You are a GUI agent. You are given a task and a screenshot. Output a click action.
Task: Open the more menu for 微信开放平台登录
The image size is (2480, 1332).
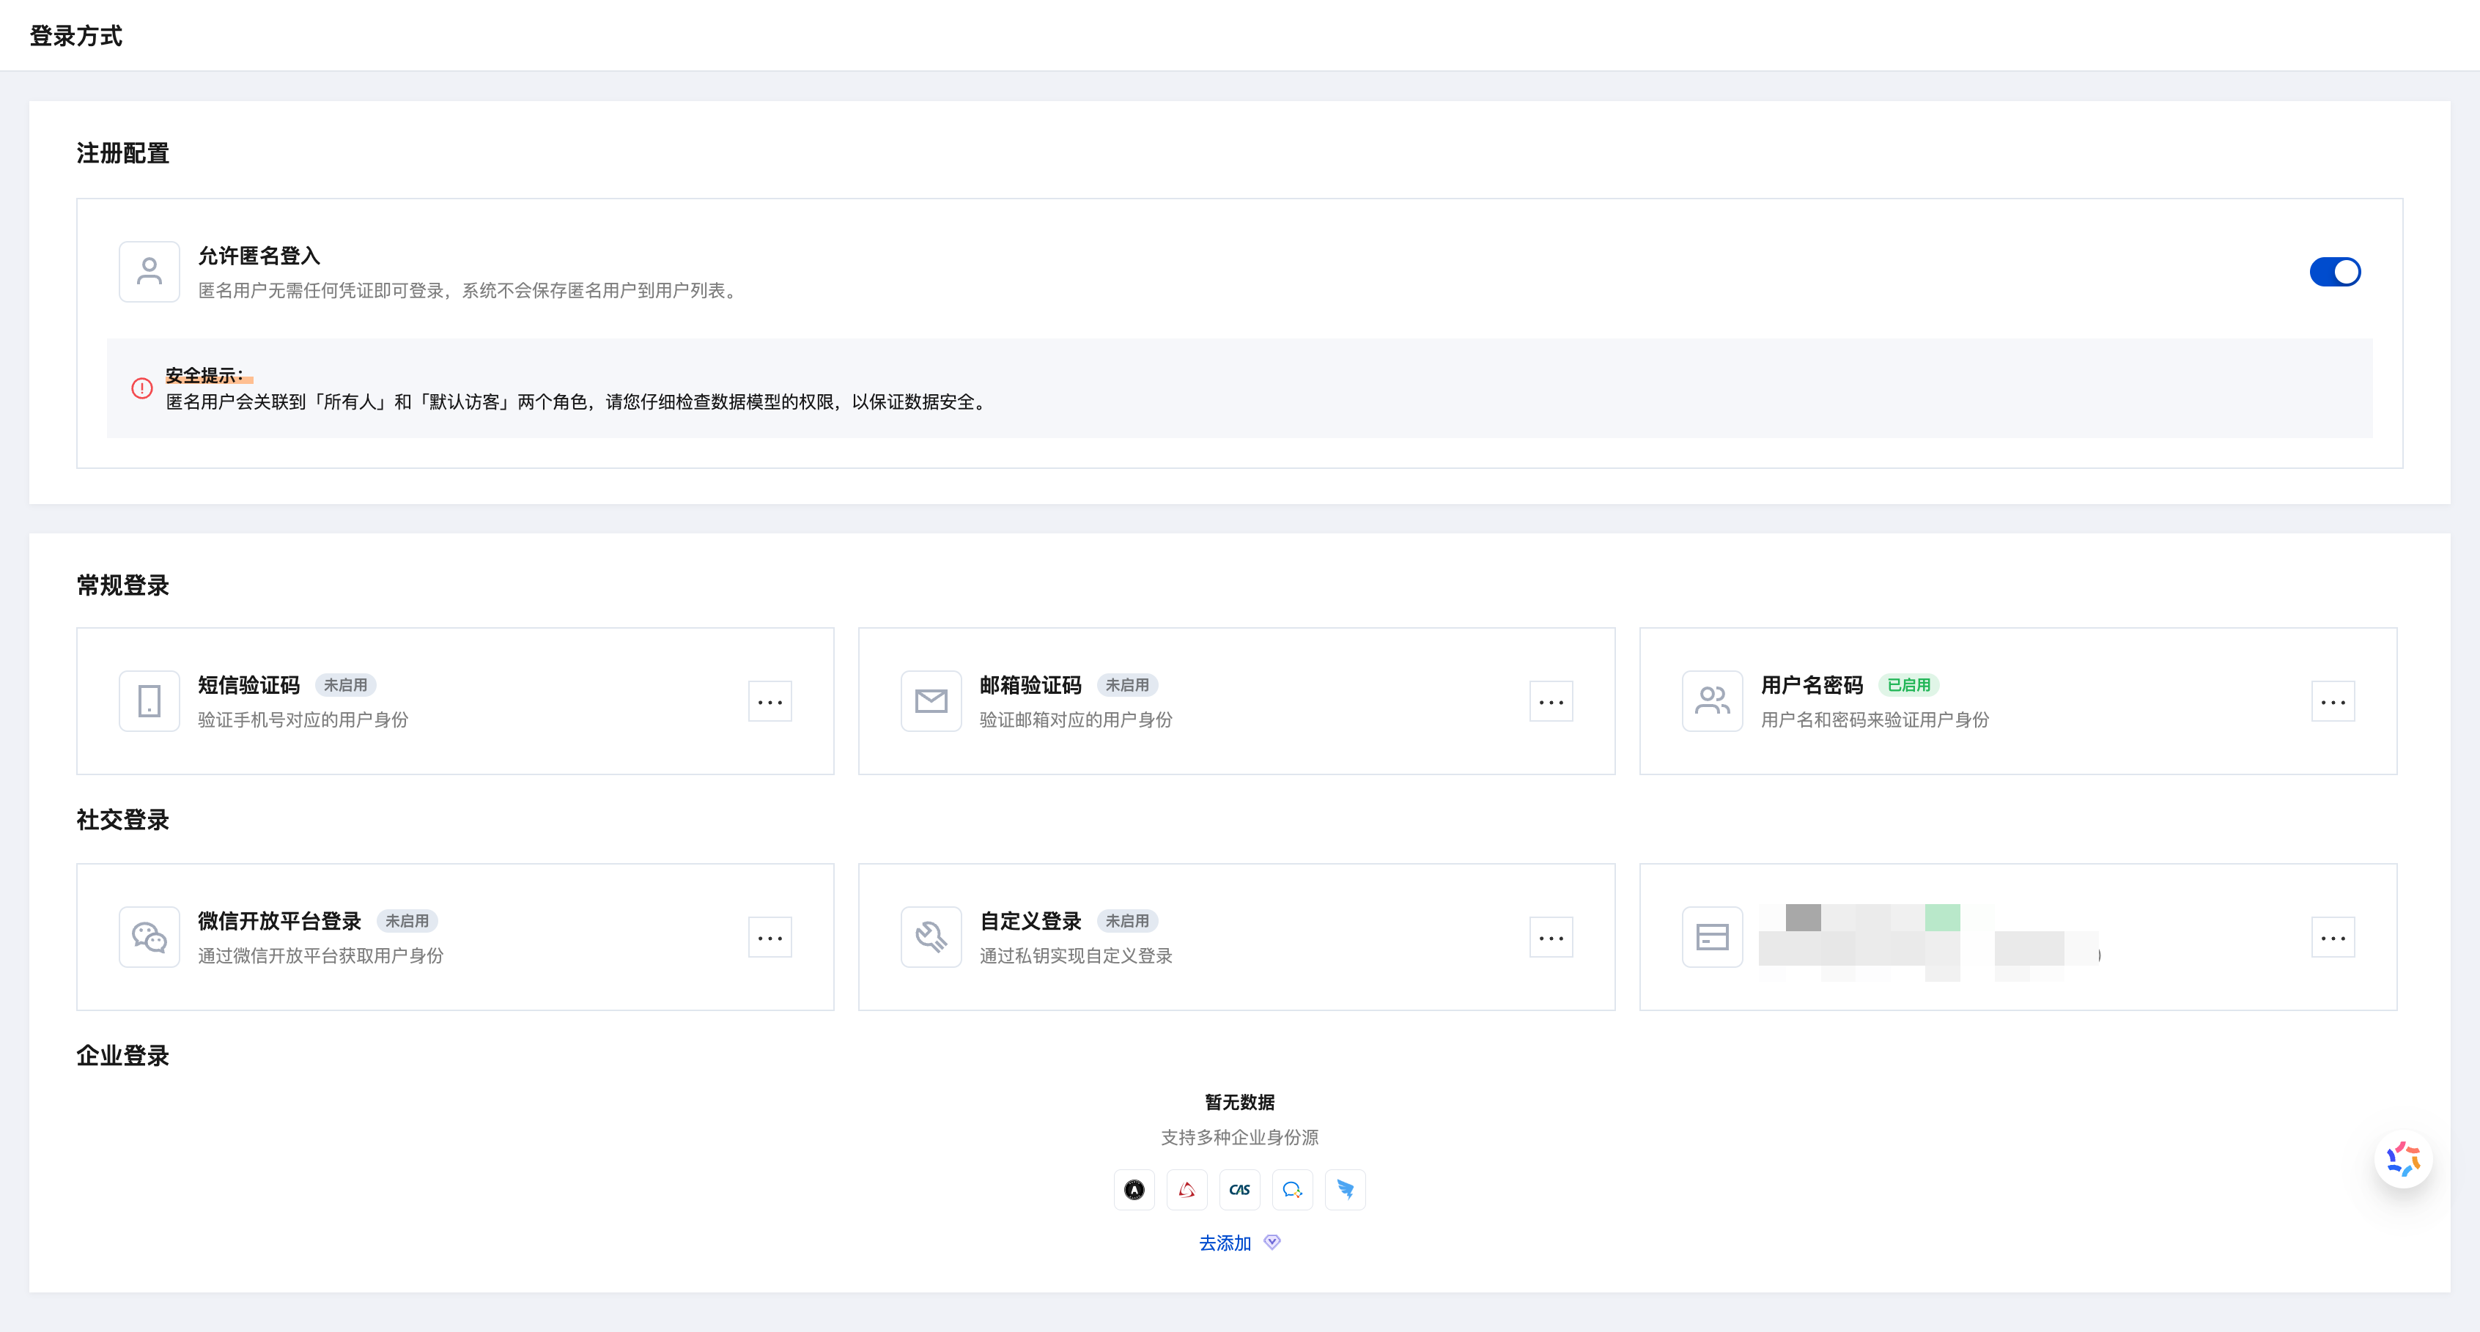click(770, 937)
